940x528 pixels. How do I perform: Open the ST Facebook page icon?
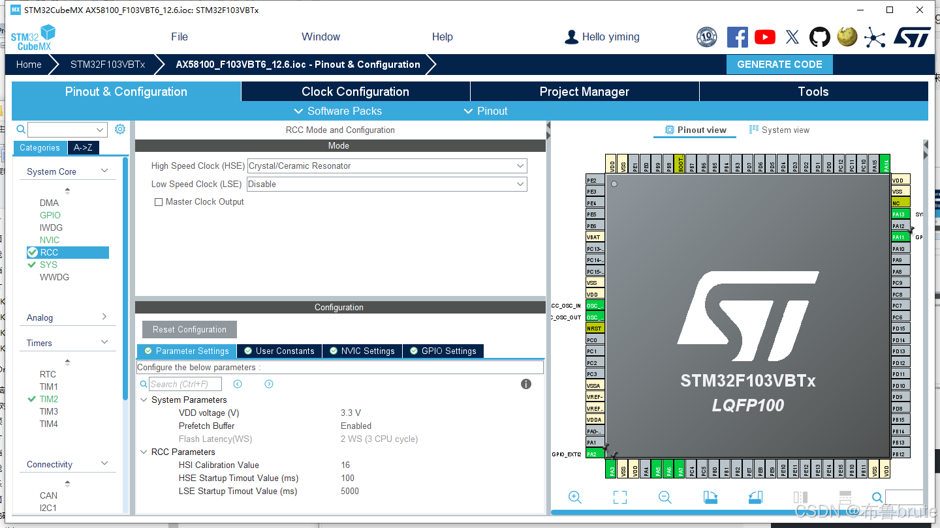click(738, 37)
